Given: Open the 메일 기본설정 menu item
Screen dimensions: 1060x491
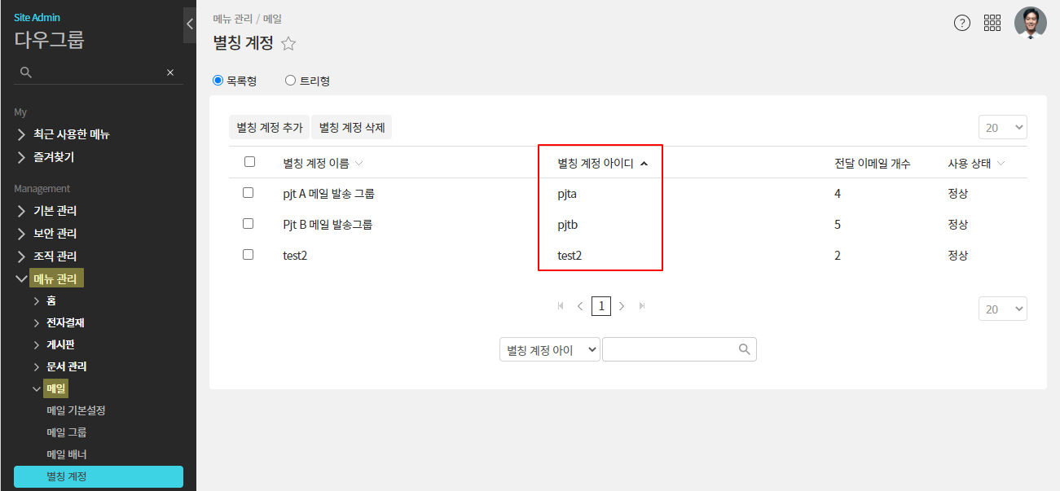Looking at the screenshot, I should [76, 410].
